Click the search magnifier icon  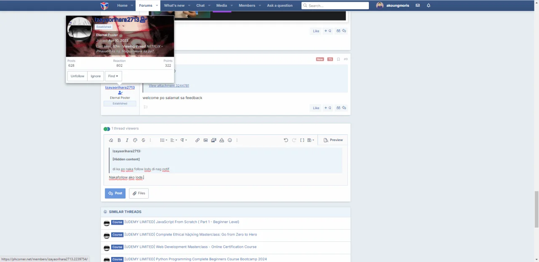(x=305, y=5)
